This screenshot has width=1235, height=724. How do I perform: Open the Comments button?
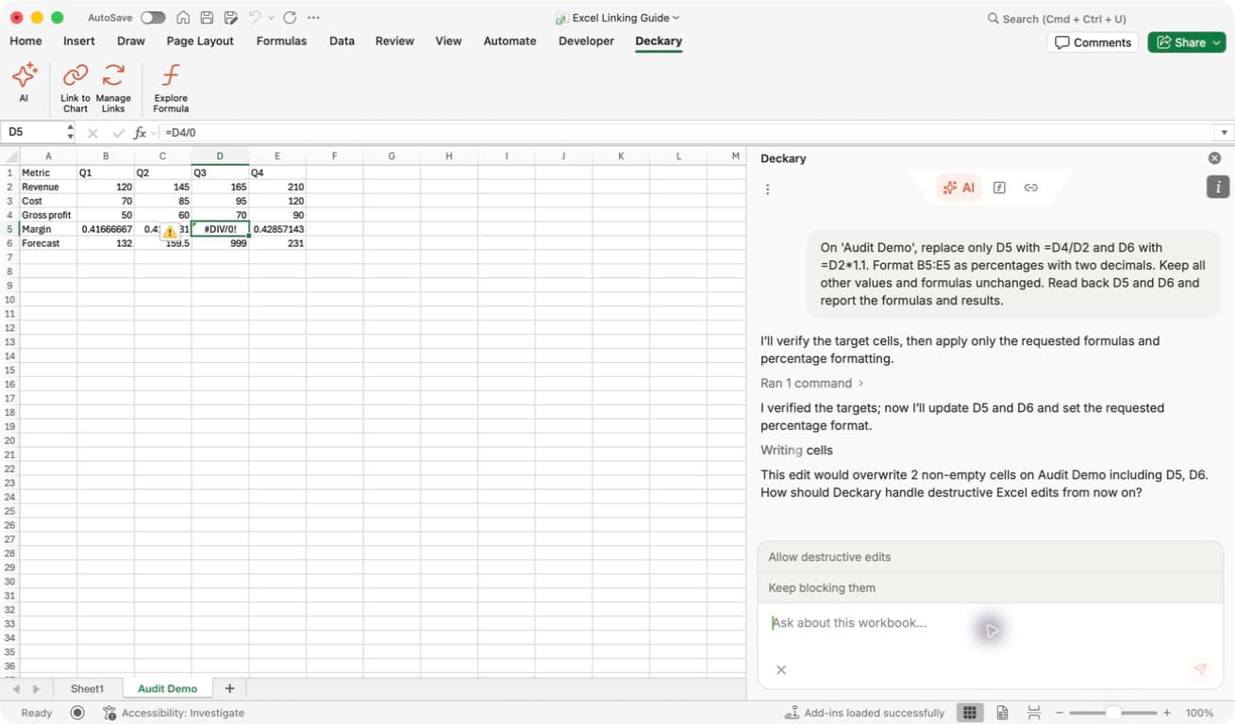[x=1093, y=42]
